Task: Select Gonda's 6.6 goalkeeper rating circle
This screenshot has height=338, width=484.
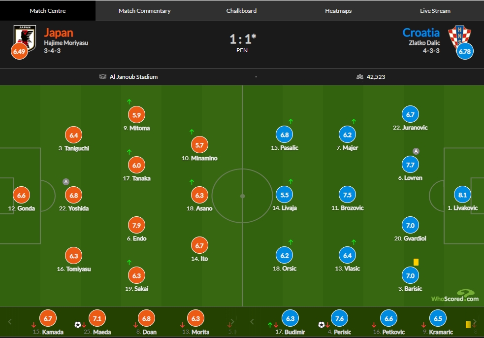Action: (21, 195)
